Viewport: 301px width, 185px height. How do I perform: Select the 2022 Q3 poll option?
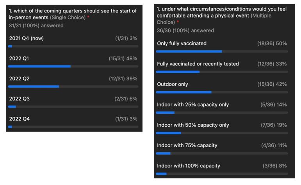click(19, 99)
